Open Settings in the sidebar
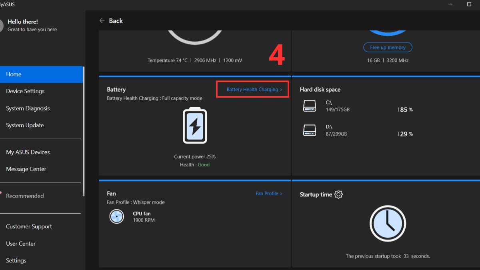The image size is (480, 270). click(x=16, y=260)
